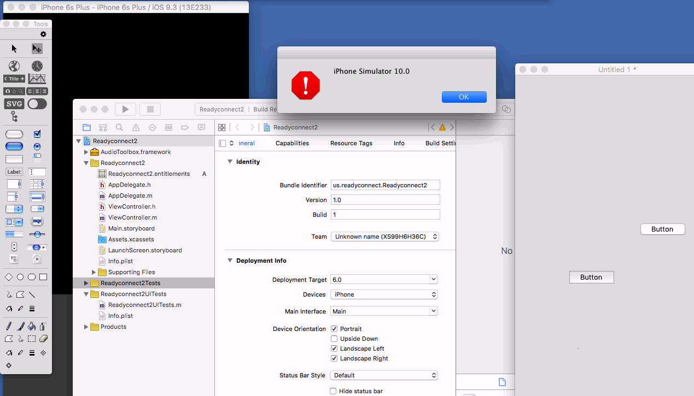Check the Hide status bar option

point(334,391)
